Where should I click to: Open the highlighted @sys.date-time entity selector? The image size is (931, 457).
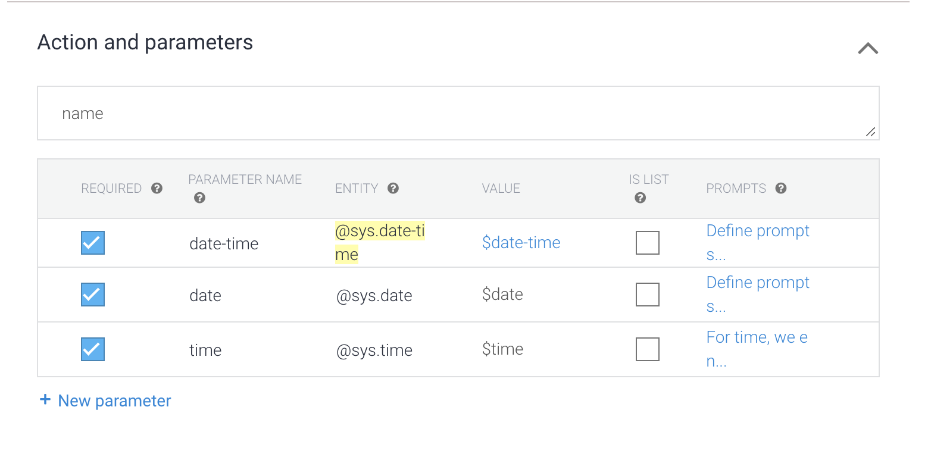coord(379,242)
